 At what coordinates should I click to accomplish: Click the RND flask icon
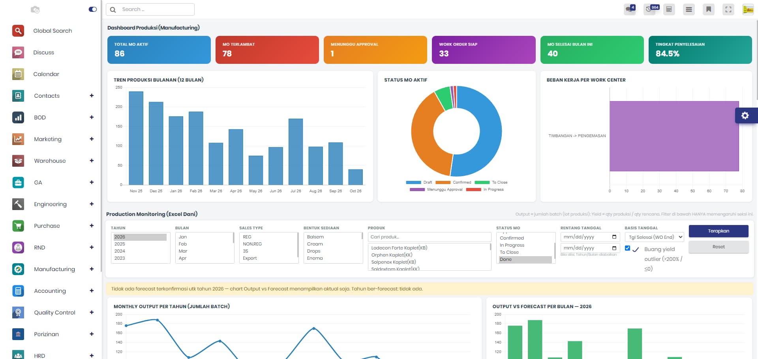coord(18,247)
